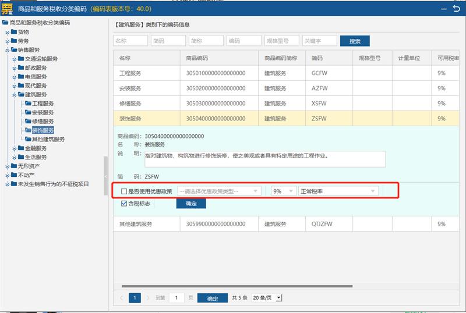Expand the 劳务 tree node
This screenshot has width=466, height=313.
click(x=8, y=41)
